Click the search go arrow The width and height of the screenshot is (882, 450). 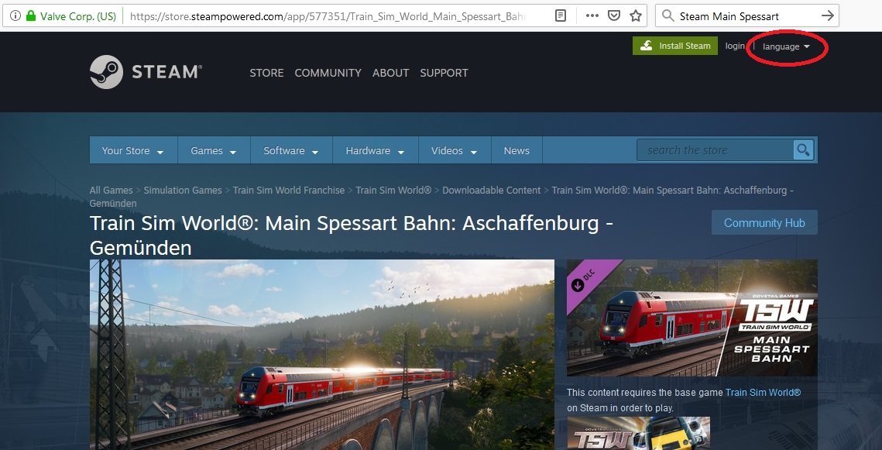(828, 15)
